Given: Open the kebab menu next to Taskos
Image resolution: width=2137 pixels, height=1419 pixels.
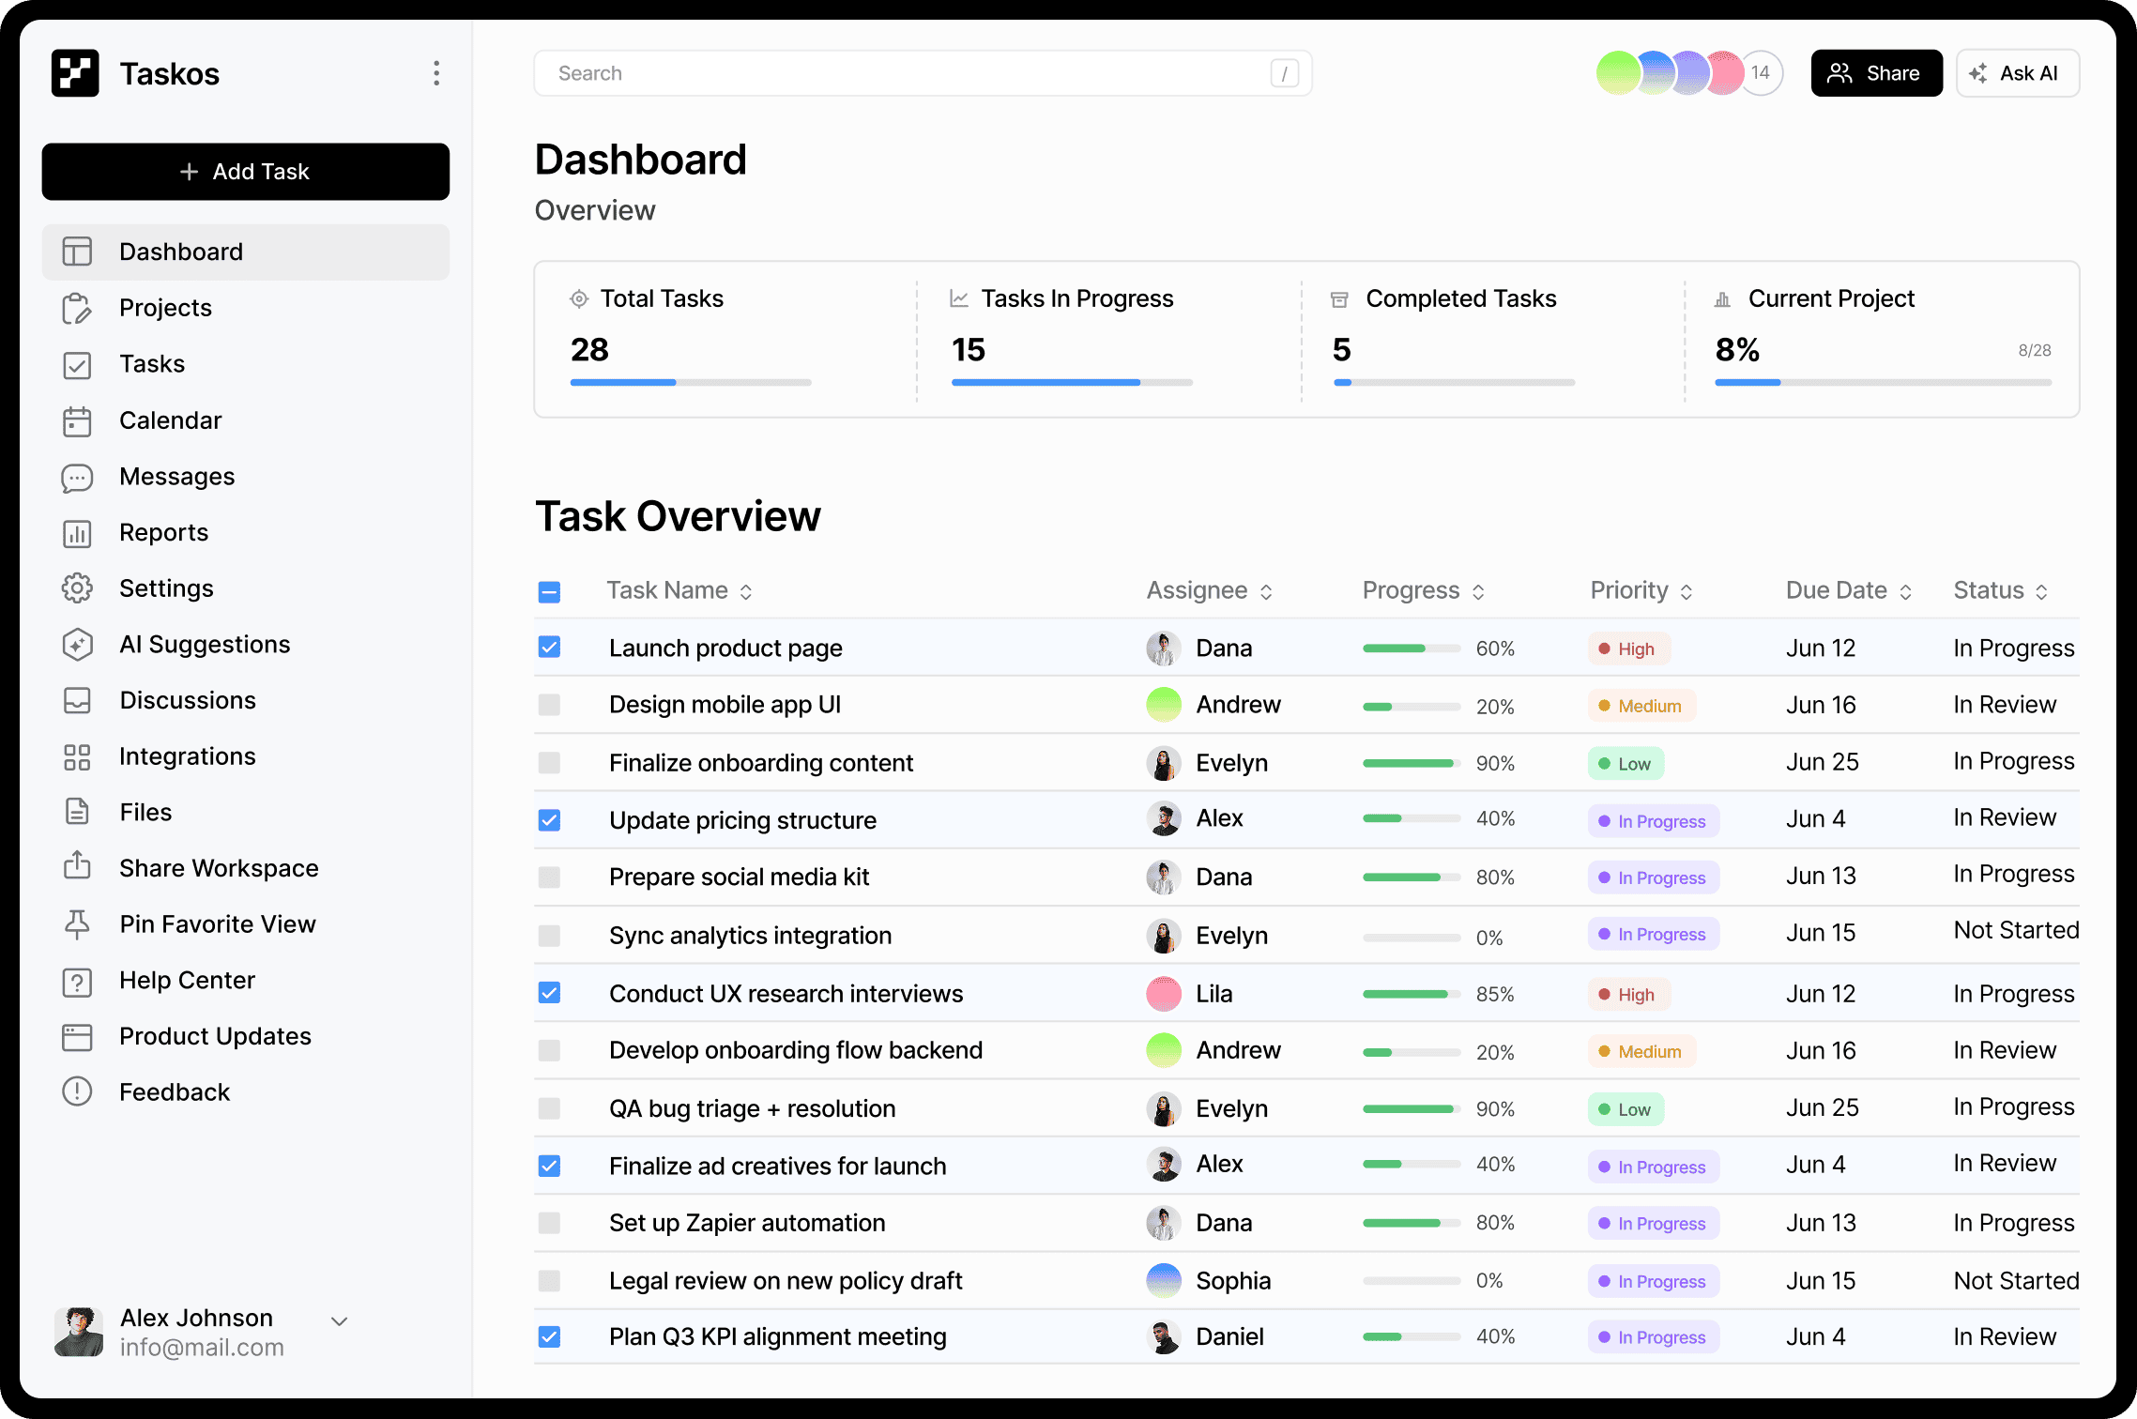Looking at the screenshot, I should click(x=435, y=72).
